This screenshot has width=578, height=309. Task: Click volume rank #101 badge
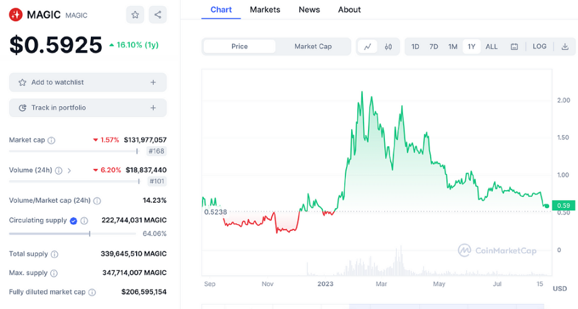click(x=156, y=181)
